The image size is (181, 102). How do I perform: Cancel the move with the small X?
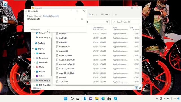pos(82,19)
